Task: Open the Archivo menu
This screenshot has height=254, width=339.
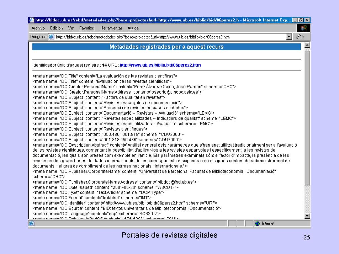Action: coord(38,28)
